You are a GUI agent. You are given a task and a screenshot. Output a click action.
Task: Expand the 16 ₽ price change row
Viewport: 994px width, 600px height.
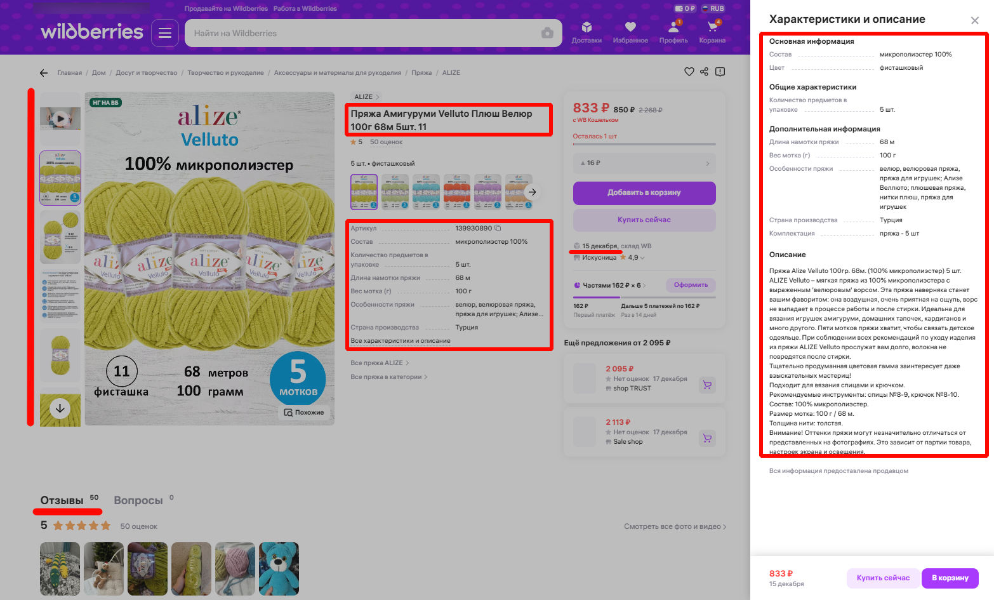(644, 163)
